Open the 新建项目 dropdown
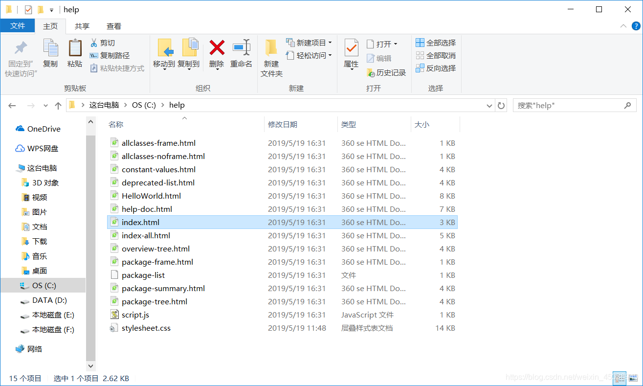This screenshot has width=643, height=386. click(x=309, y=43)
